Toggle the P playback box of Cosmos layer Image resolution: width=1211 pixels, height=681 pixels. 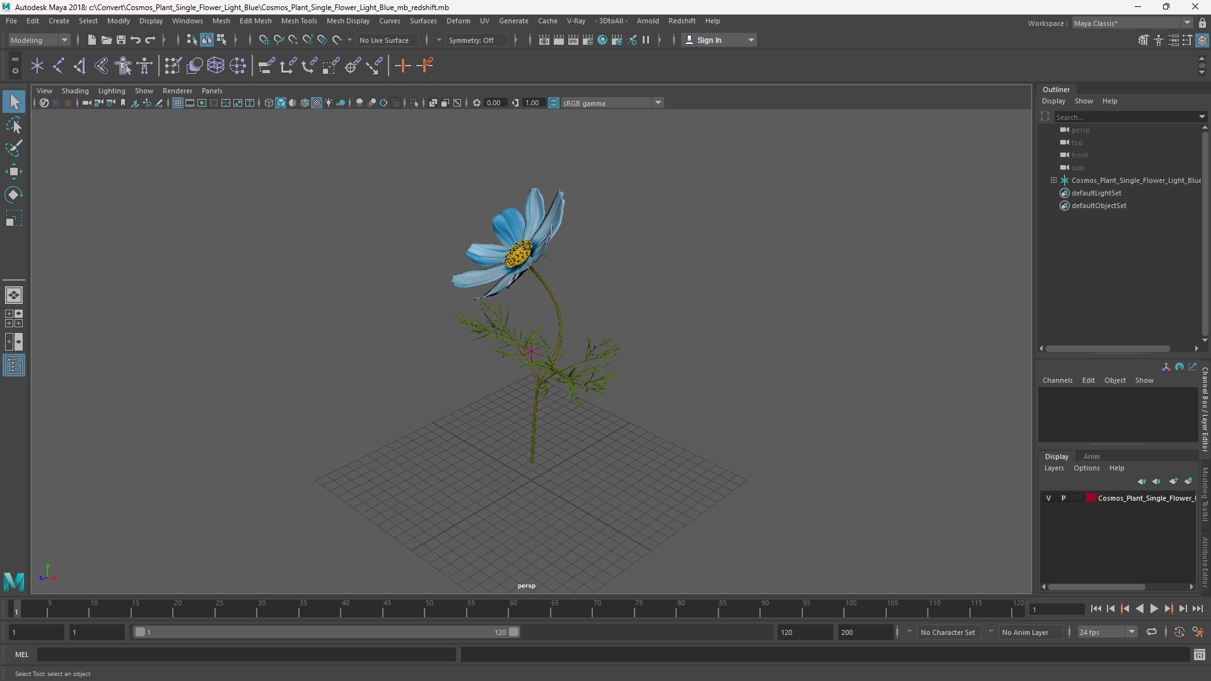1063,498
